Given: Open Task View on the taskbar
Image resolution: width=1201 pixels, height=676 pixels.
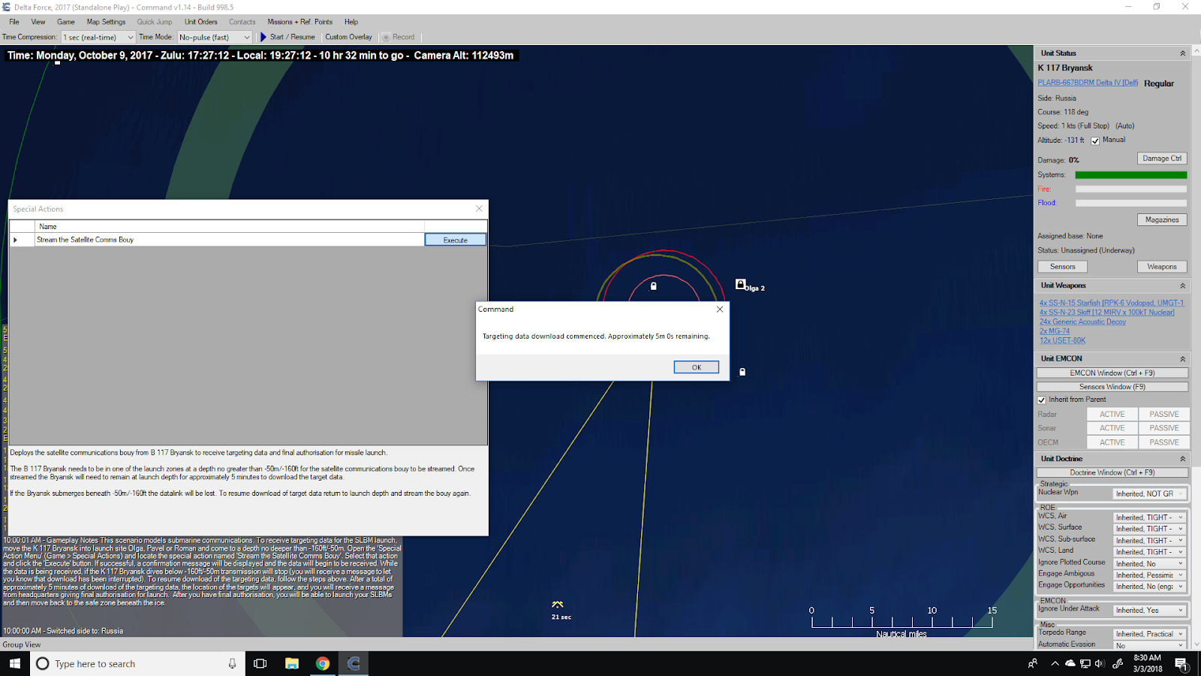Looking at the screenshot, I should tap(260, 663).
